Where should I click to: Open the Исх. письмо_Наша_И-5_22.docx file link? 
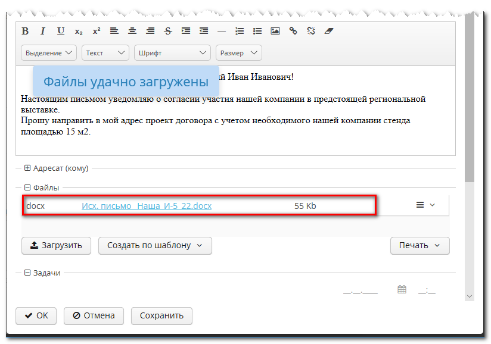coord(147,206)
